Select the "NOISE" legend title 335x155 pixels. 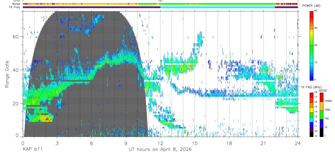coord(322,90)
